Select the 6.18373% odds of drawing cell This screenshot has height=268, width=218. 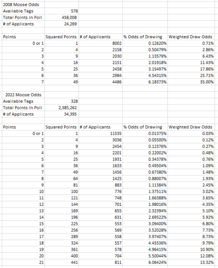(145, 82)
